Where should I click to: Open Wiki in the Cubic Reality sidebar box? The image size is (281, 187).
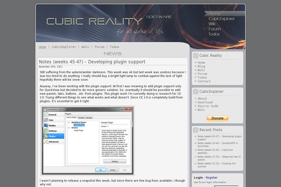tap(201, 70)
